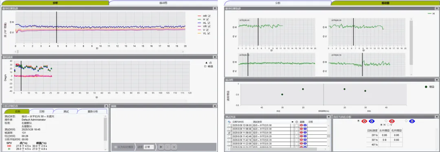The width and height of the screenshot is (440, 152).
Task: Check the 11:58:36 test row checkbox
Action: tap(230, 129)
